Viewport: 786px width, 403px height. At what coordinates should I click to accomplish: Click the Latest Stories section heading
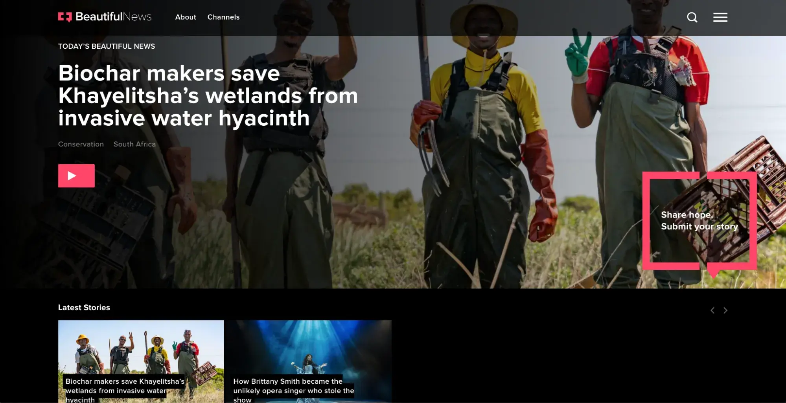tap(84, 308)
